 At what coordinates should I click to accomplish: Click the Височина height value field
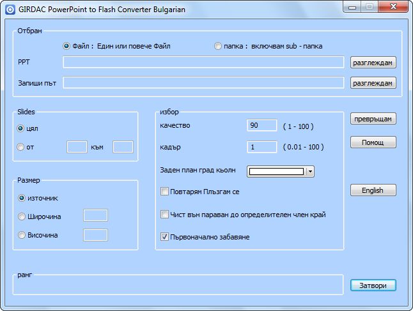click(95, 235)
